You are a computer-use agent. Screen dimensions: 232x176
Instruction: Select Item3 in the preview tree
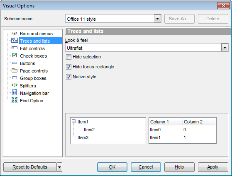[83, 137]
